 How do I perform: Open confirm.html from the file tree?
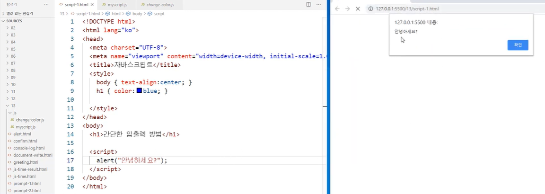(x=27, y=141)
